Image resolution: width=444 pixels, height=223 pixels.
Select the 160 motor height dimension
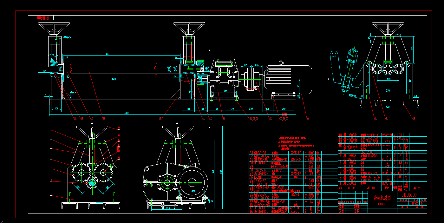(298, 86)
